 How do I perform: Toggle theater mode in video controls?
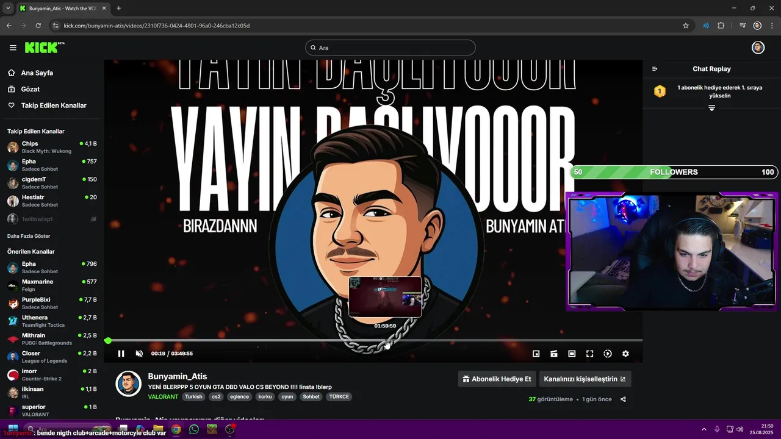(x=572, y=354)
